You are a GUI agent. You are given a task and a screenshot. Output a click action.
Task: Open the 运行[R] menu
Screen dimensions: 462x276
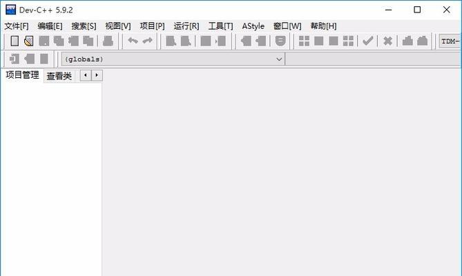coord(186,26)
